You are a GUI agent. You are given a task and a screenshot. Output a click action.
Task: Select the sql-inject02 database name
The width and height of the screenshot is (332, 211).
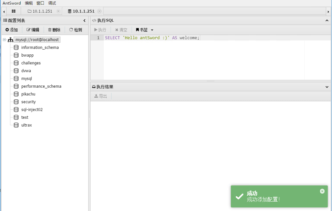32,110
